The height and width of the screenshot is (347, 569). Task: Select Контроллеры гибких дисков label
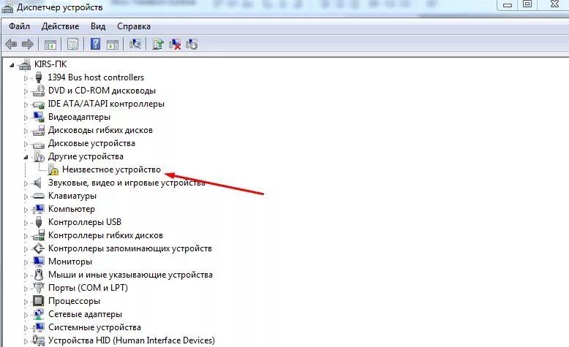coord(105,235)
